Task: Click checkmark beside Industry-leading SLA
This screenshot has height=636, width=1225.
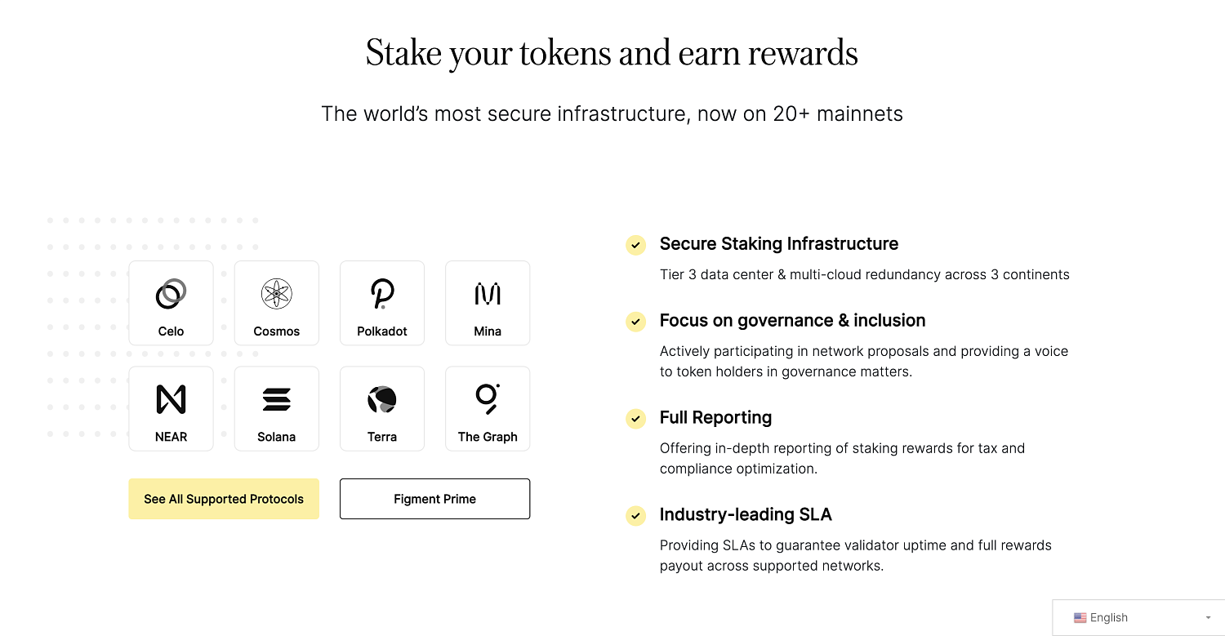Action: 635,516
